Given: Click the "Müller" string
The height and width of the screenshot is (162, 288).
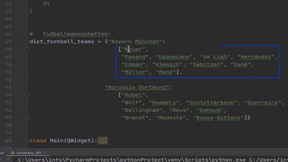Looking at the screenshot, I should point(135,72).
